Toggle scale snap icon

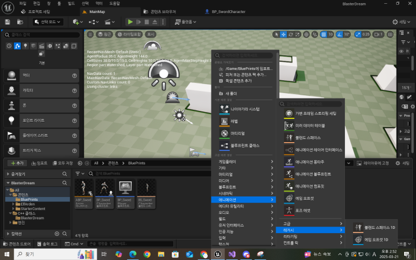tap(358, 34)
